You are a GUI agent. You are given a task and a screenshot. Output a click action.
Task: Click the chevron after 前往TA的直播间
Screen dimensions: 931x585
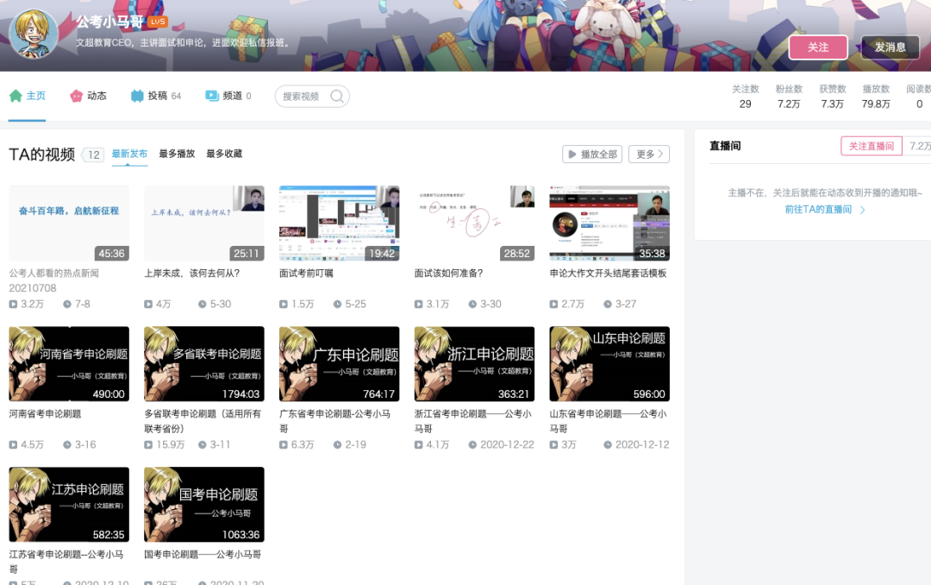[863, 210]
